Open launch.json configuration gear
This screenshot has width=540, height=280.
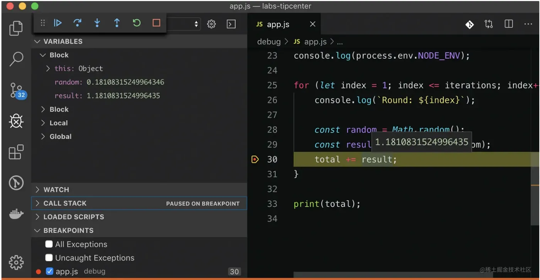pos(211,24)
